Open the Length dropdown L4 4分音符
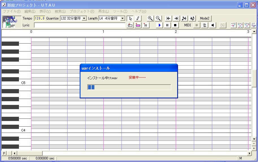258x162 pixels. 123,18
